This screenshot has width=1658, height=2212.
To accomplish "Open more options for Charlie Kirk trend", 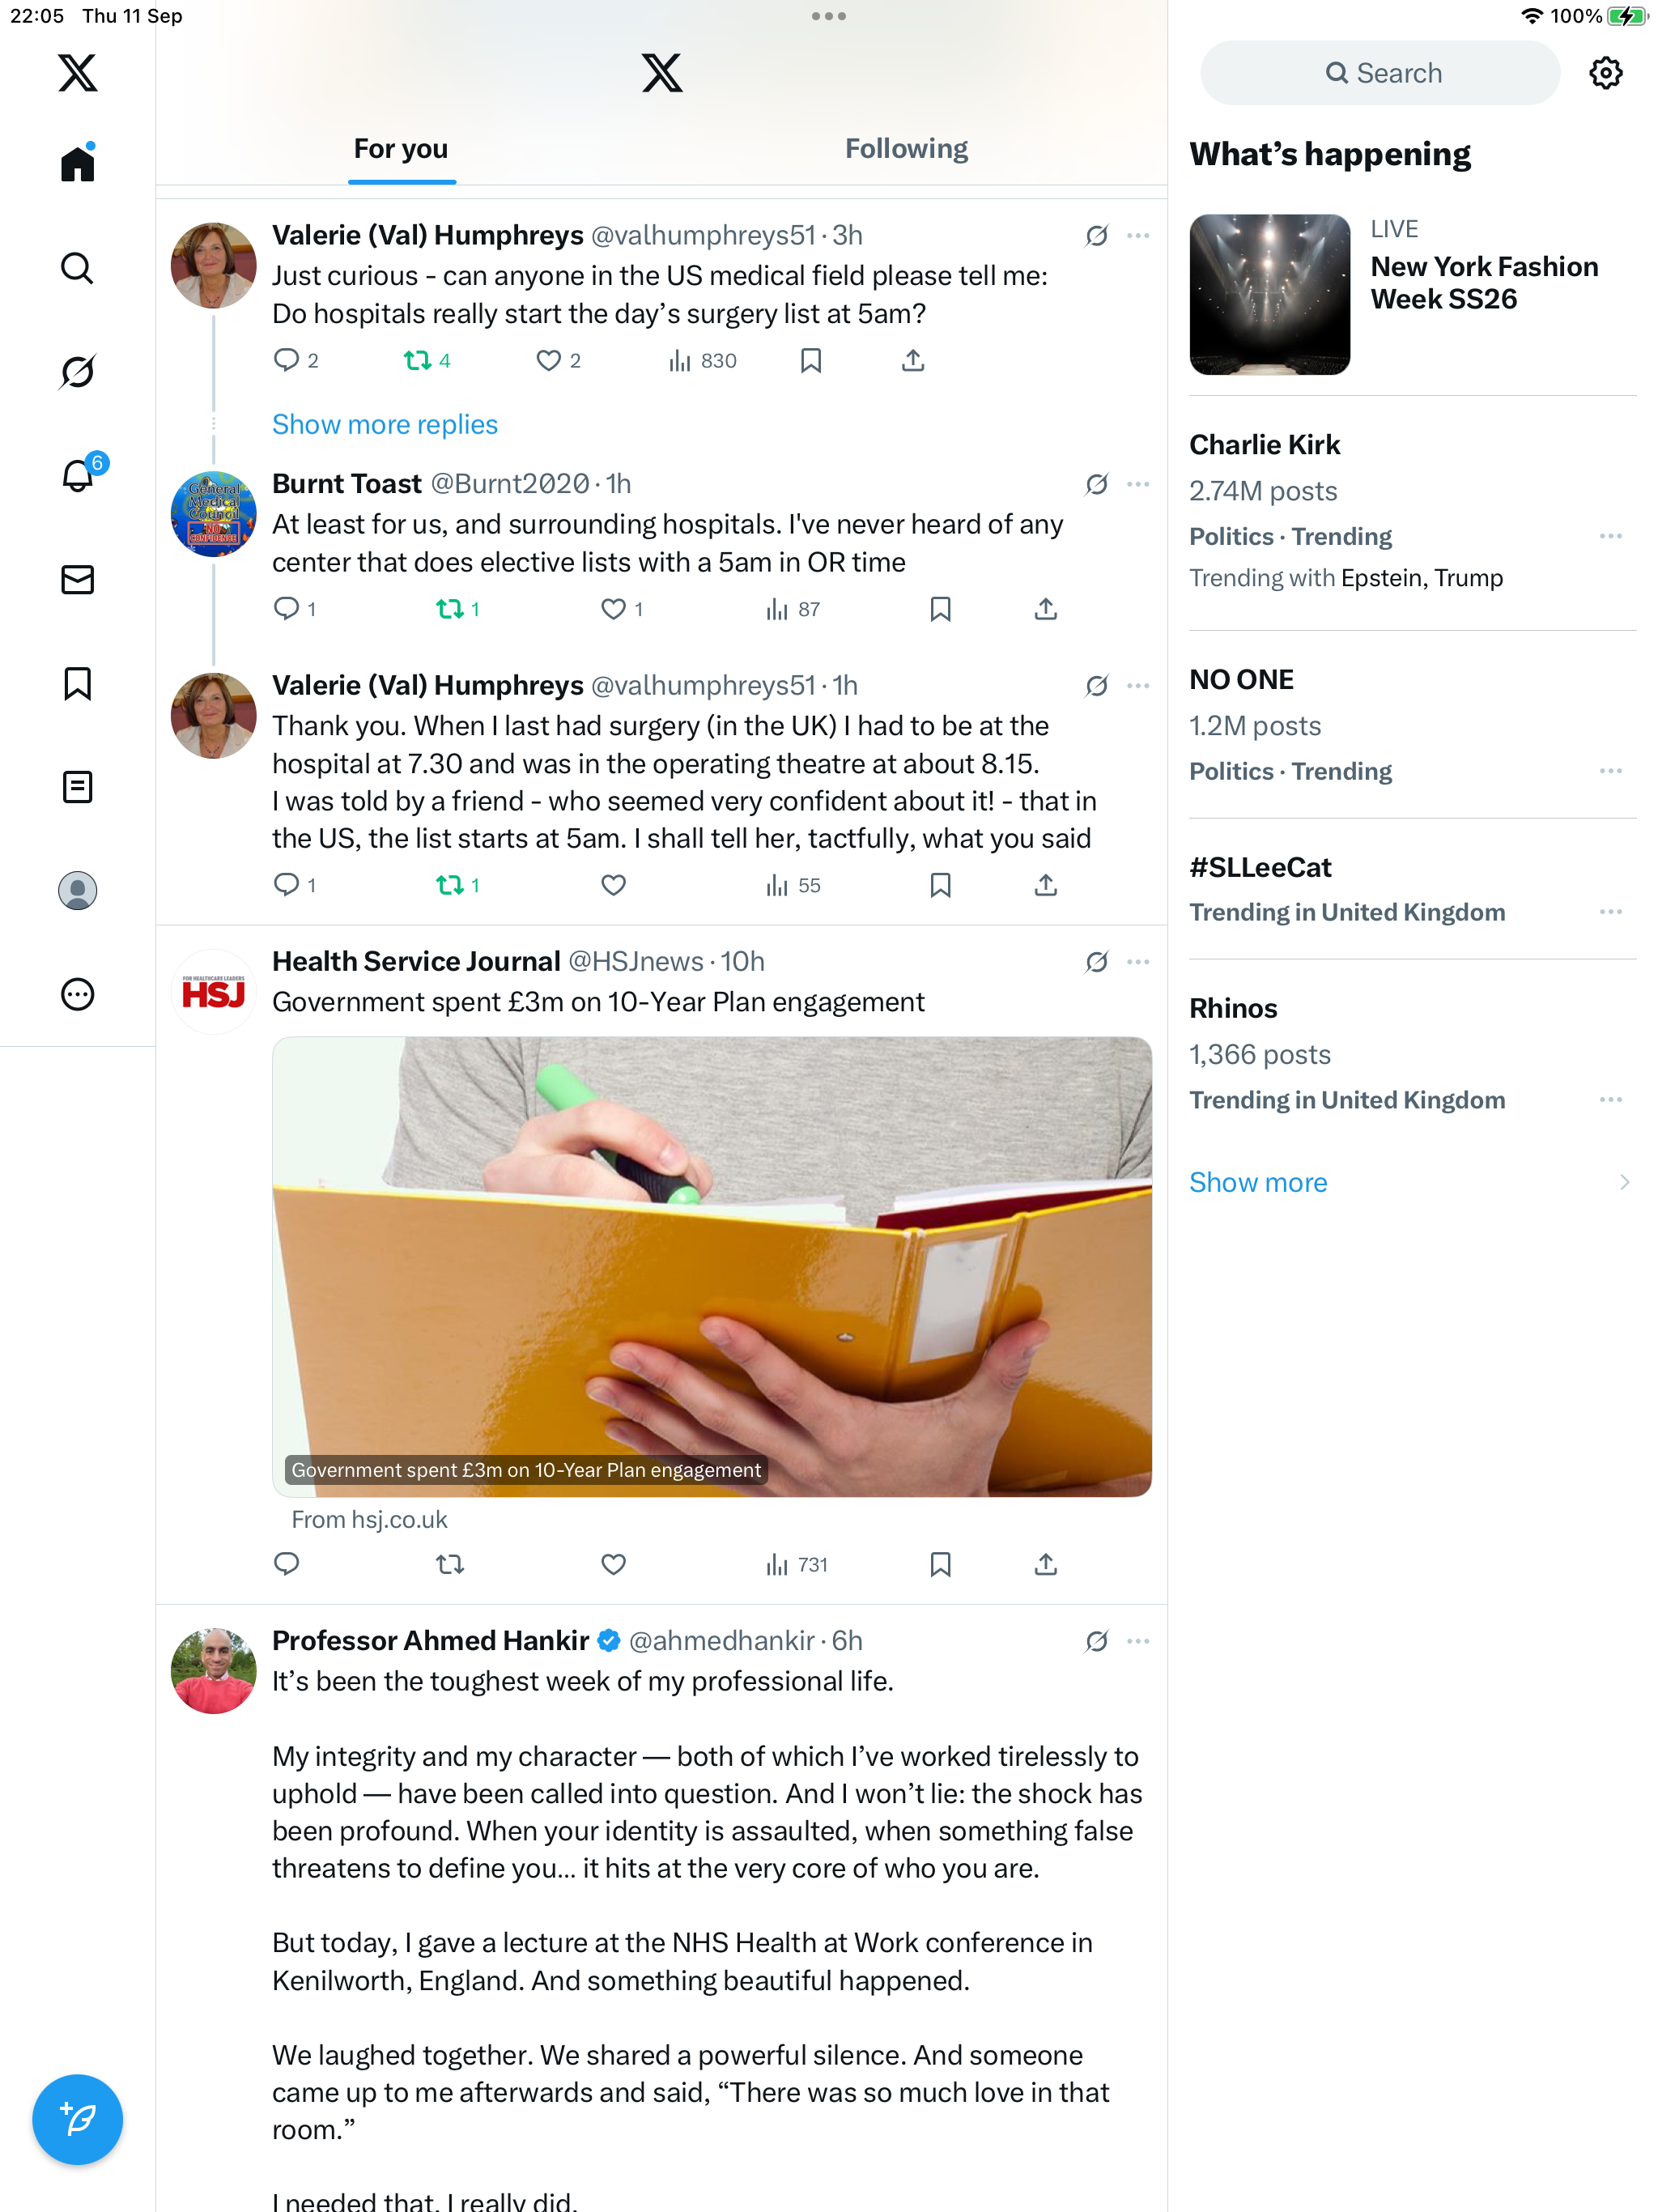I will point(1610,537).
